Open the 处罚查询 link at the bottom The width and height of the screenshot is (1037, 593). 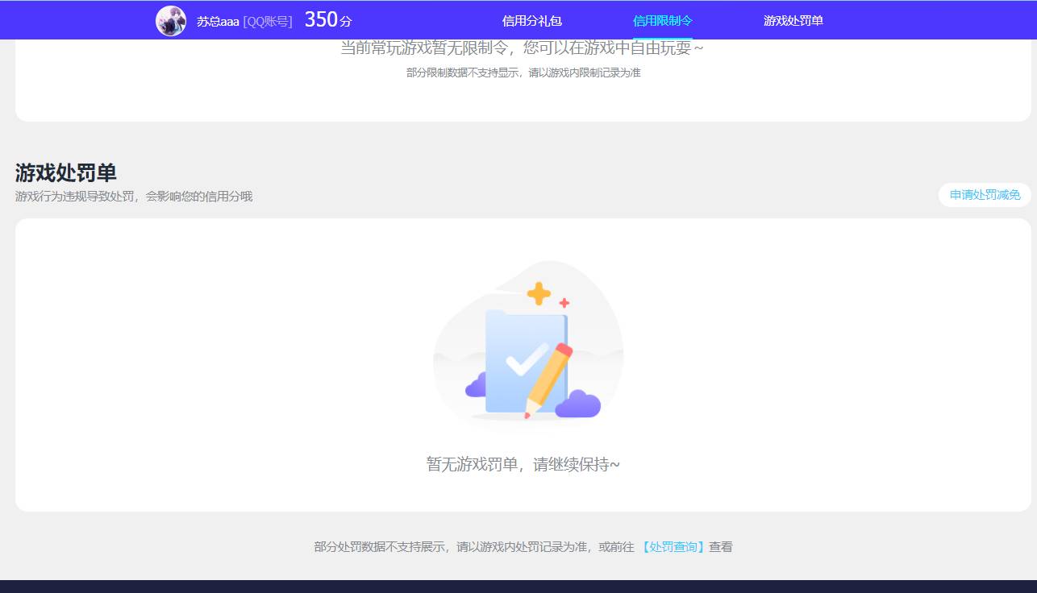pyautogui.click(x=673, y=546)
